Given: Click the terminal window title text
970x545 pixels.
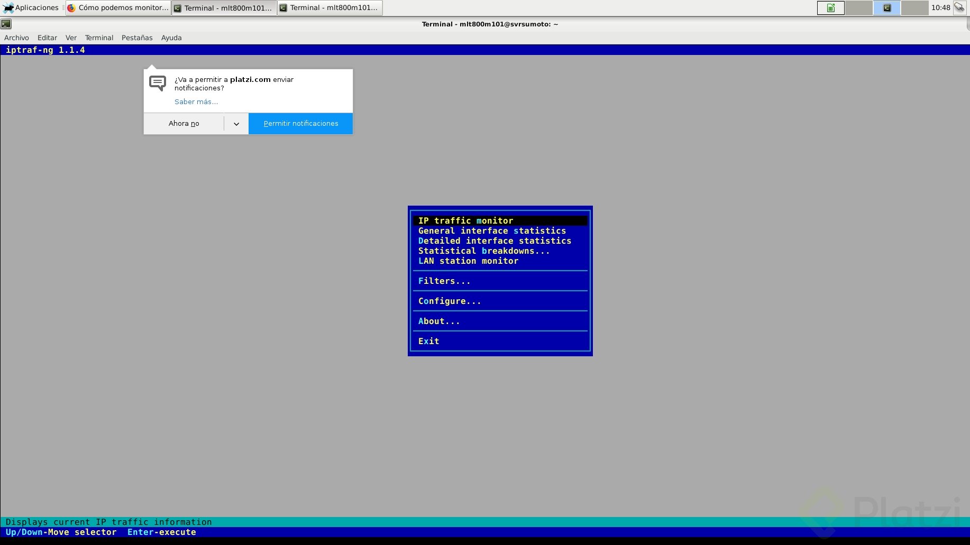Looking at the screenshot, I should (x=490, y=24).
